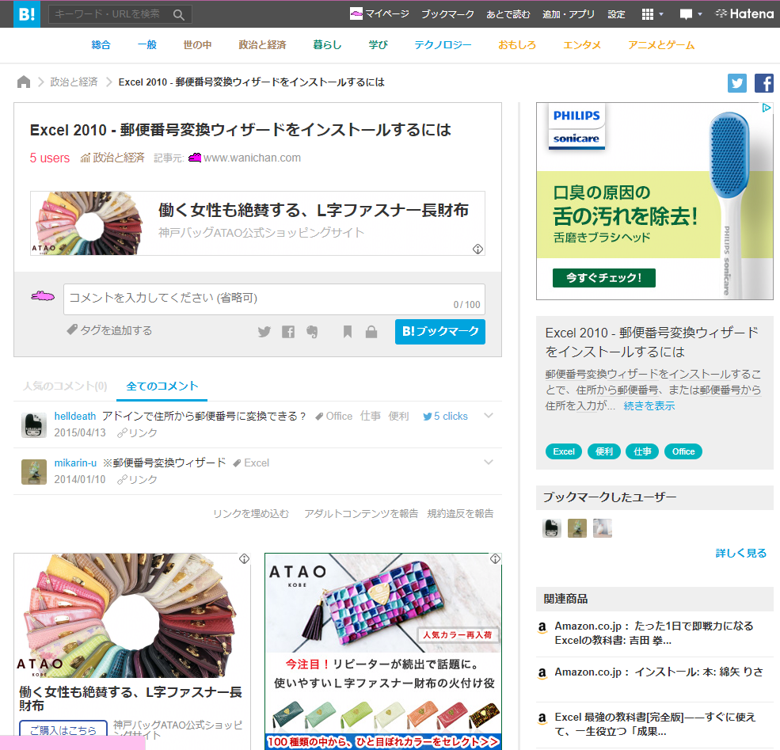Viewport: 780px width, 750px height.
Task: Click the Twitter 5 clicks icon
Action: (x=428, y=417)
